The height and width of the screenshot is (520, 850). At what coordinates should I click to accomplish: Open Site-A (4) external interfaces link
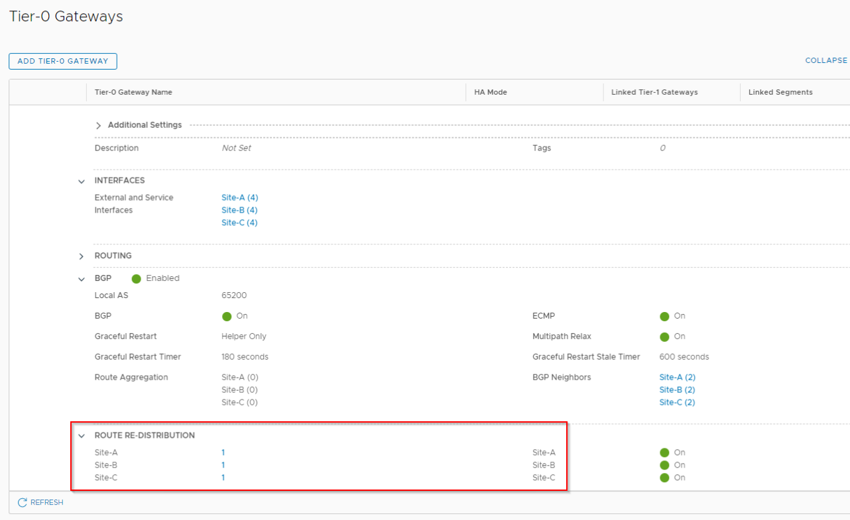coord(239,197)
